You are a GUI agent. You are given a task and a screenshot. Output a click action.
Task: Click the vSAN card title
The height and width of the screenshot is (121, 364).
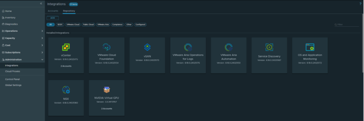(147, 56)
